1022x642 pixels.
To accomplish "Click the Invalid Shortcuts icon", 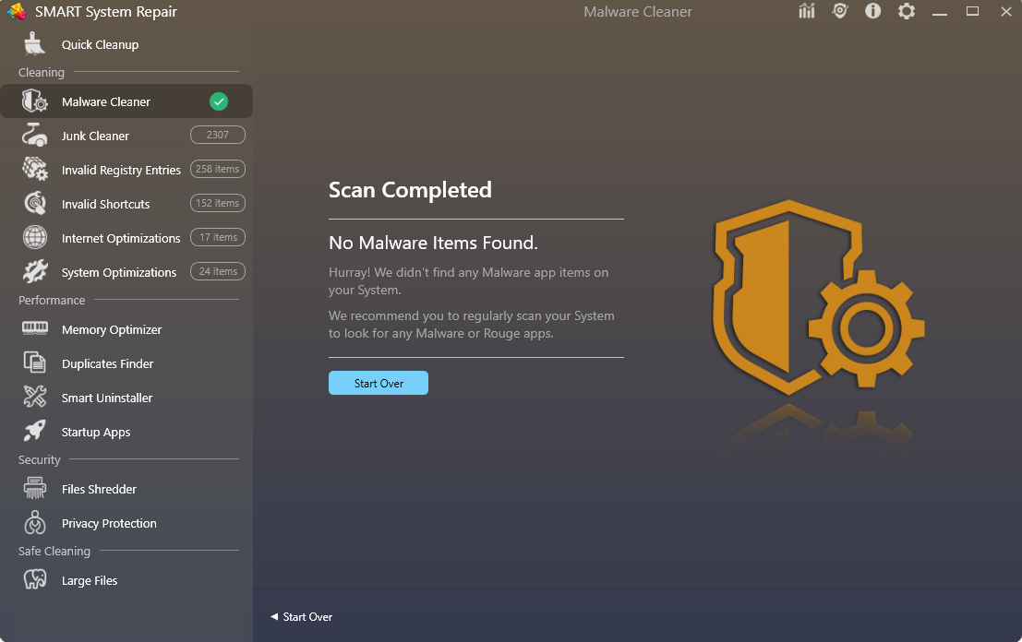I will (34, 204).
